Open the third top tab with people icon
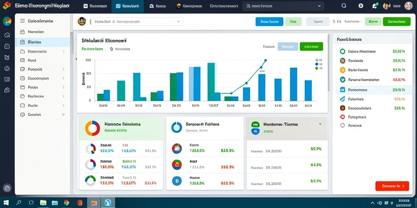Viewport: 417px width, 208px height. coord(158,6)
